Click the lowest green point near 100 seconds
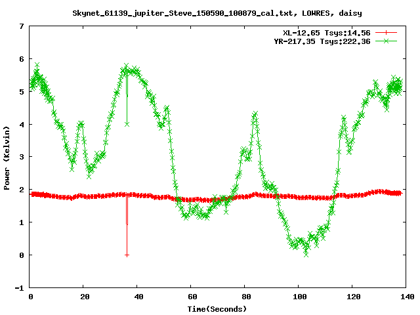This screenshot has width=420, height=315. click(x=306, y=253)
